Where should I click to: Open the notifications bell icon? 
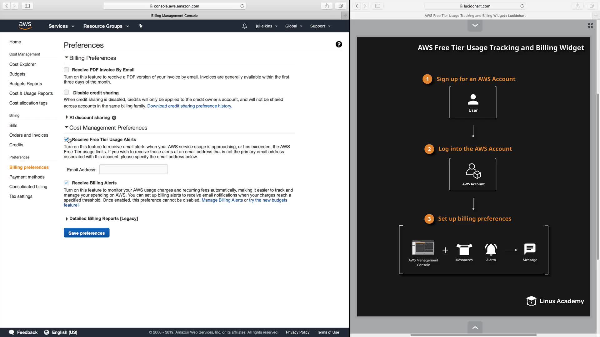tap(245, 26)
